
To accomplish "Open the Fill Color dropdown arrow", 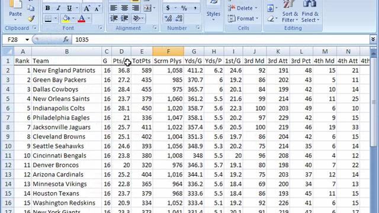I will click(73, 18).
